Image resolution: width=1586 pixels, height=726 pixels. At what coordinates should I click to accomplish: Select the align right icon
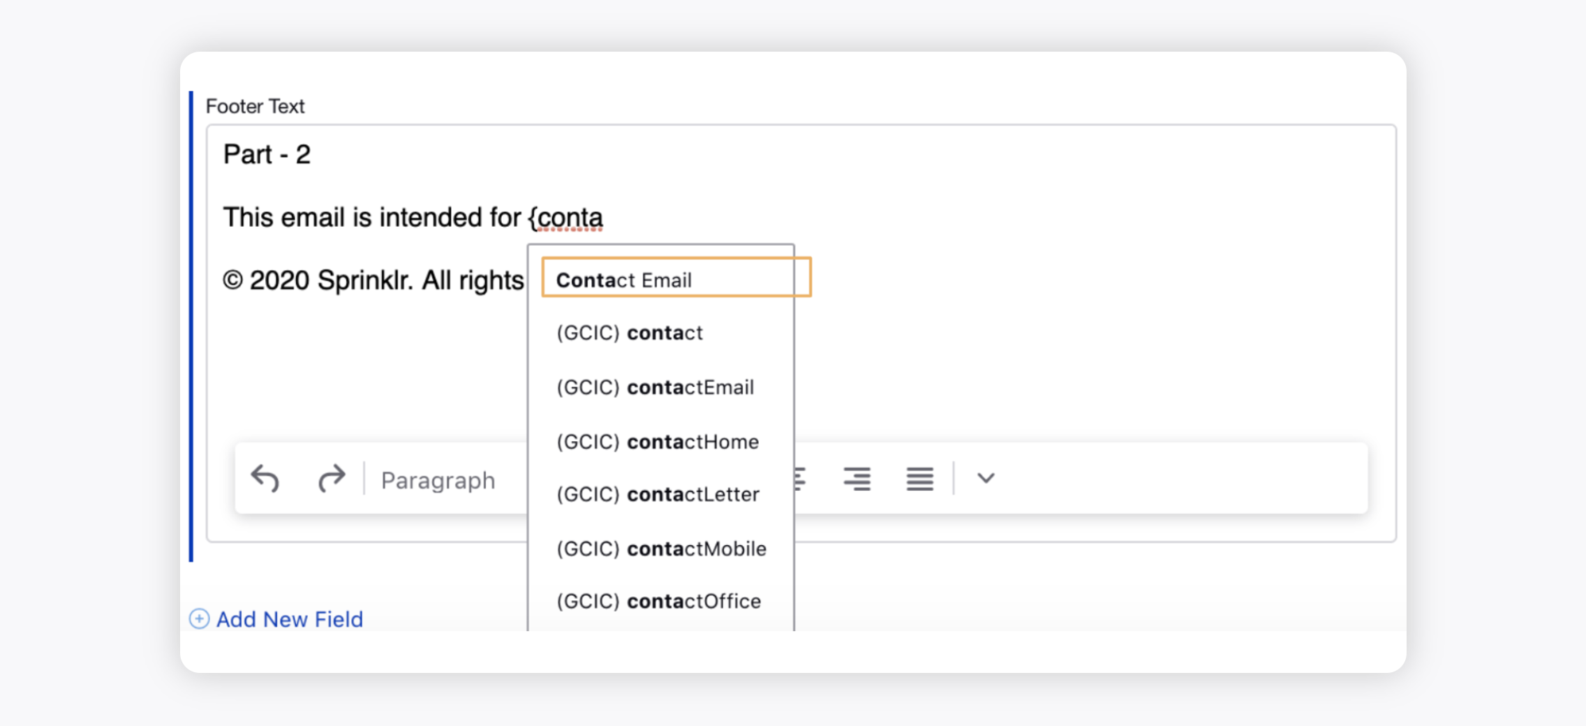click(857, 479)
